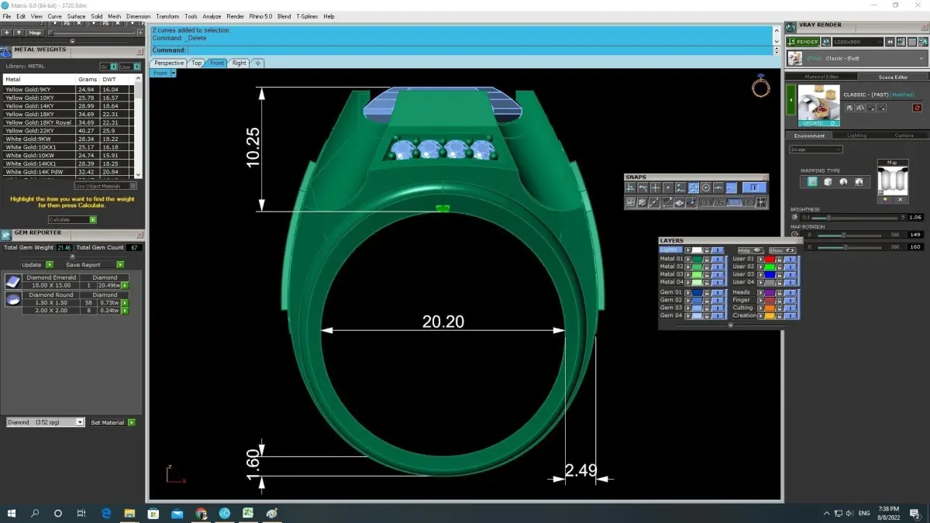Toggle visibility of the Cutting layer
The height and width of the screenshot is (523, 930).
point(790,308)
